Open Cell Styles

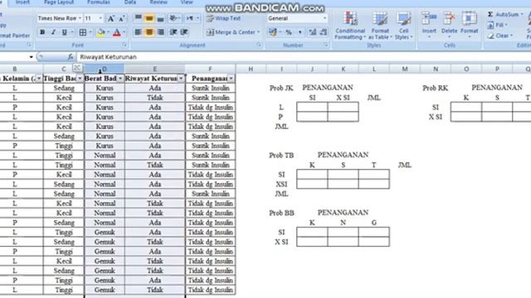[403, 26]
